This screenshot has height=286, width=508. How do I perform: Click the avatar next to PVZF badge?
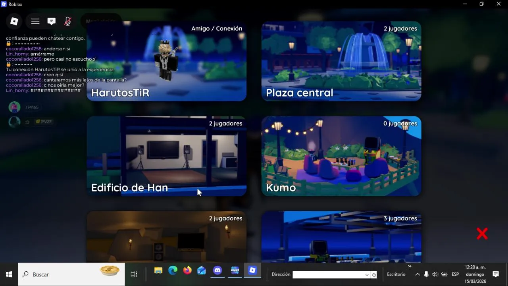pos(14,122)
